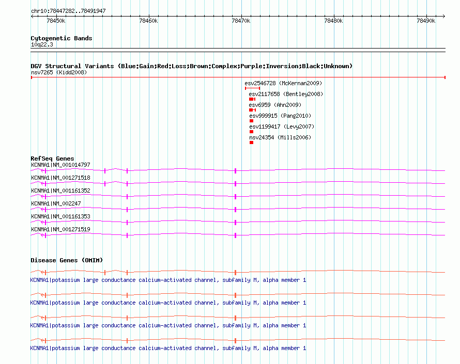Click the chr10:78447282..78491947 coordinate label

coord(68,11)
